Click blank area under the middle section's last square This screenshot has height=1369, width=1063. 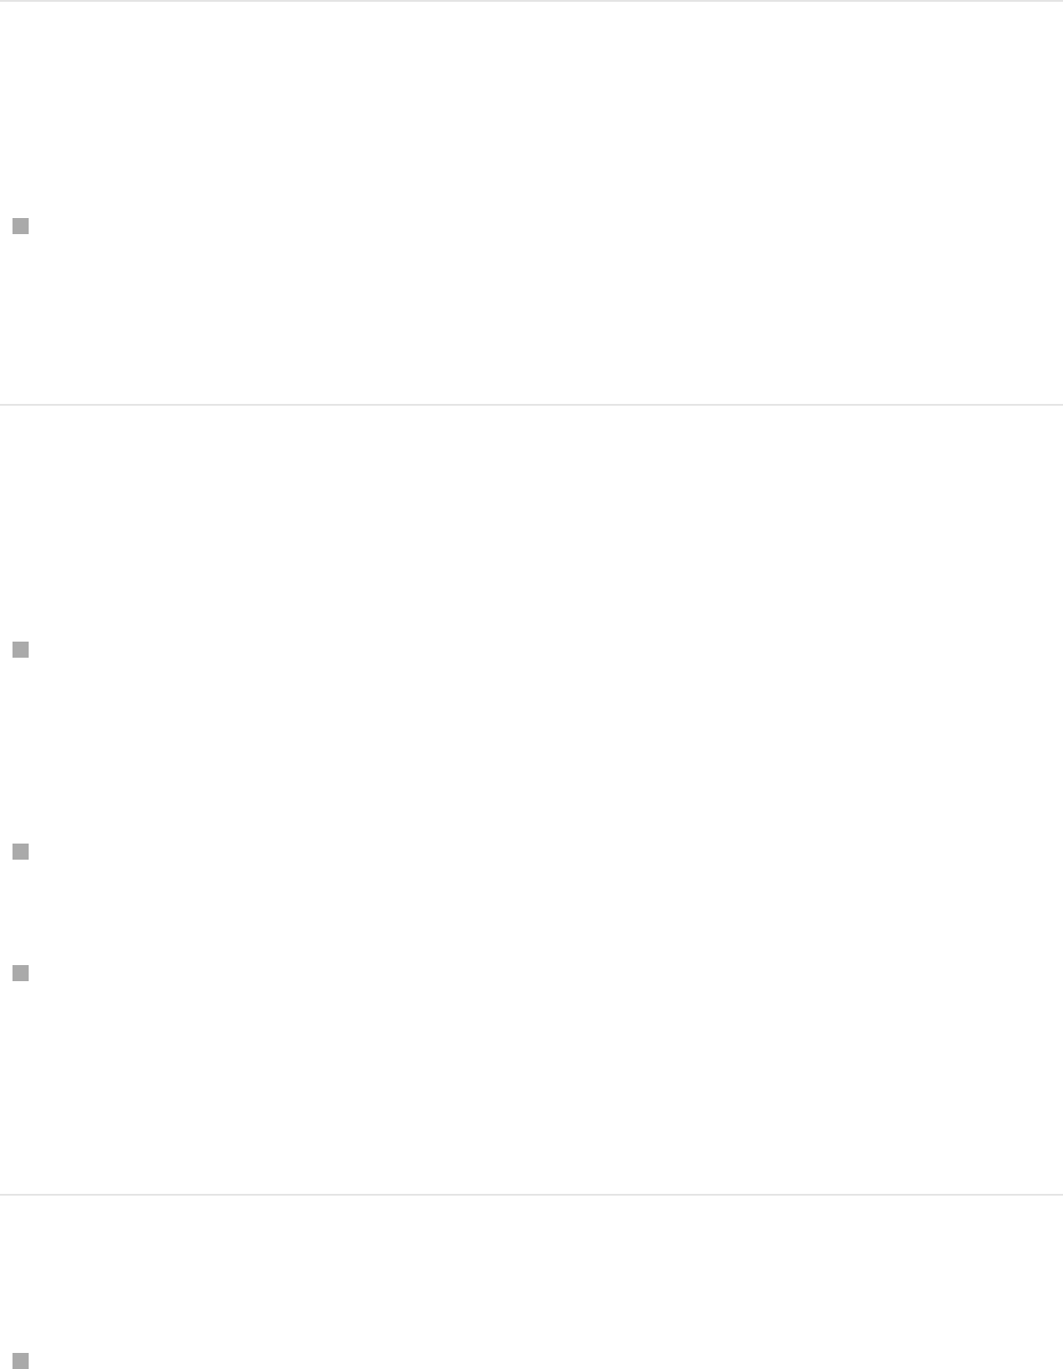pyautogui.click(x=531, y=1088)
